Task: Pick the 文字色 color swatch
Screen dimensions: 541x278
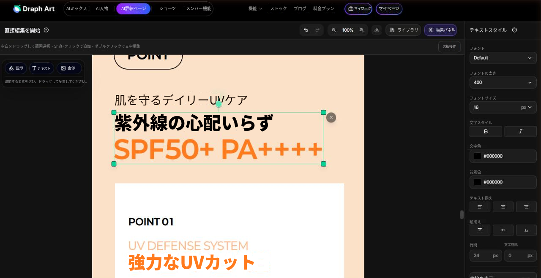Action: click(x=478, y=156)
